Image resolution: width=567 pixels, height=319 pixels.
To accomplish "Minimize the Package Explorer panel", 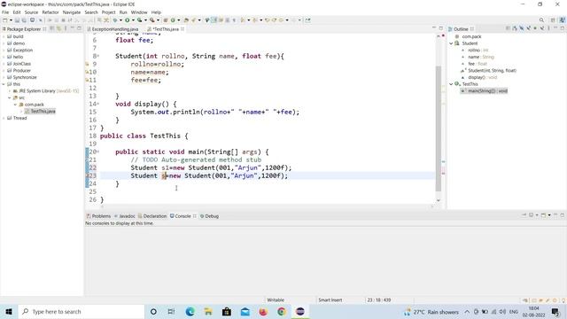I will coord(73,28).
